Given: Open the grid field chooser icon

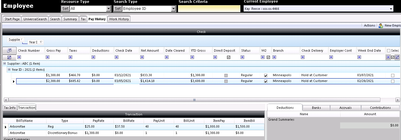Looking at the screenshot, I should [x=9, y=51].
